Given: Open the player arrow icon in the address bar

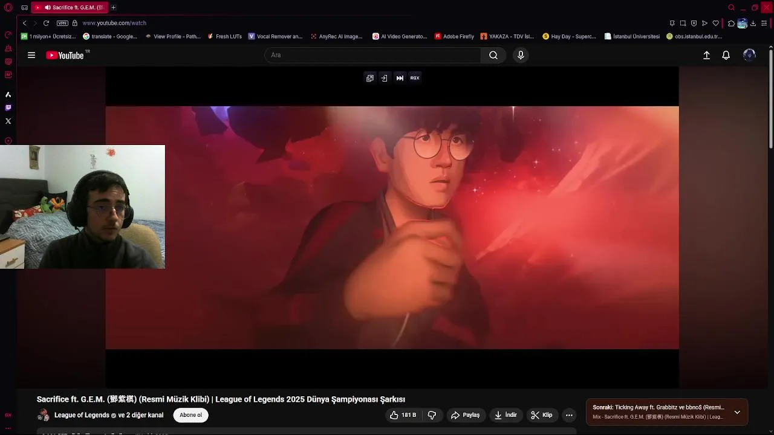Looking at the screenshot, I should click(704, 23).
